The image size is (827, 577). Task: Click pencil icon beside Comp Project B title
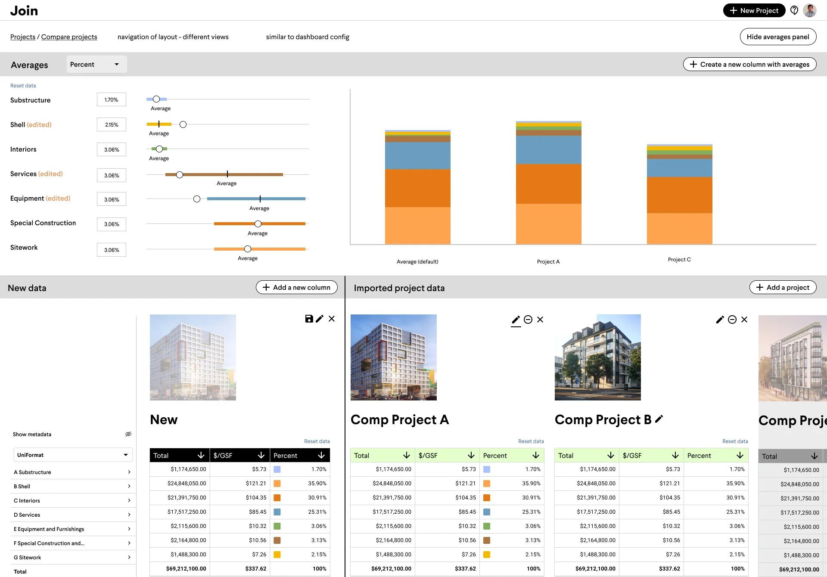point(659,419)
